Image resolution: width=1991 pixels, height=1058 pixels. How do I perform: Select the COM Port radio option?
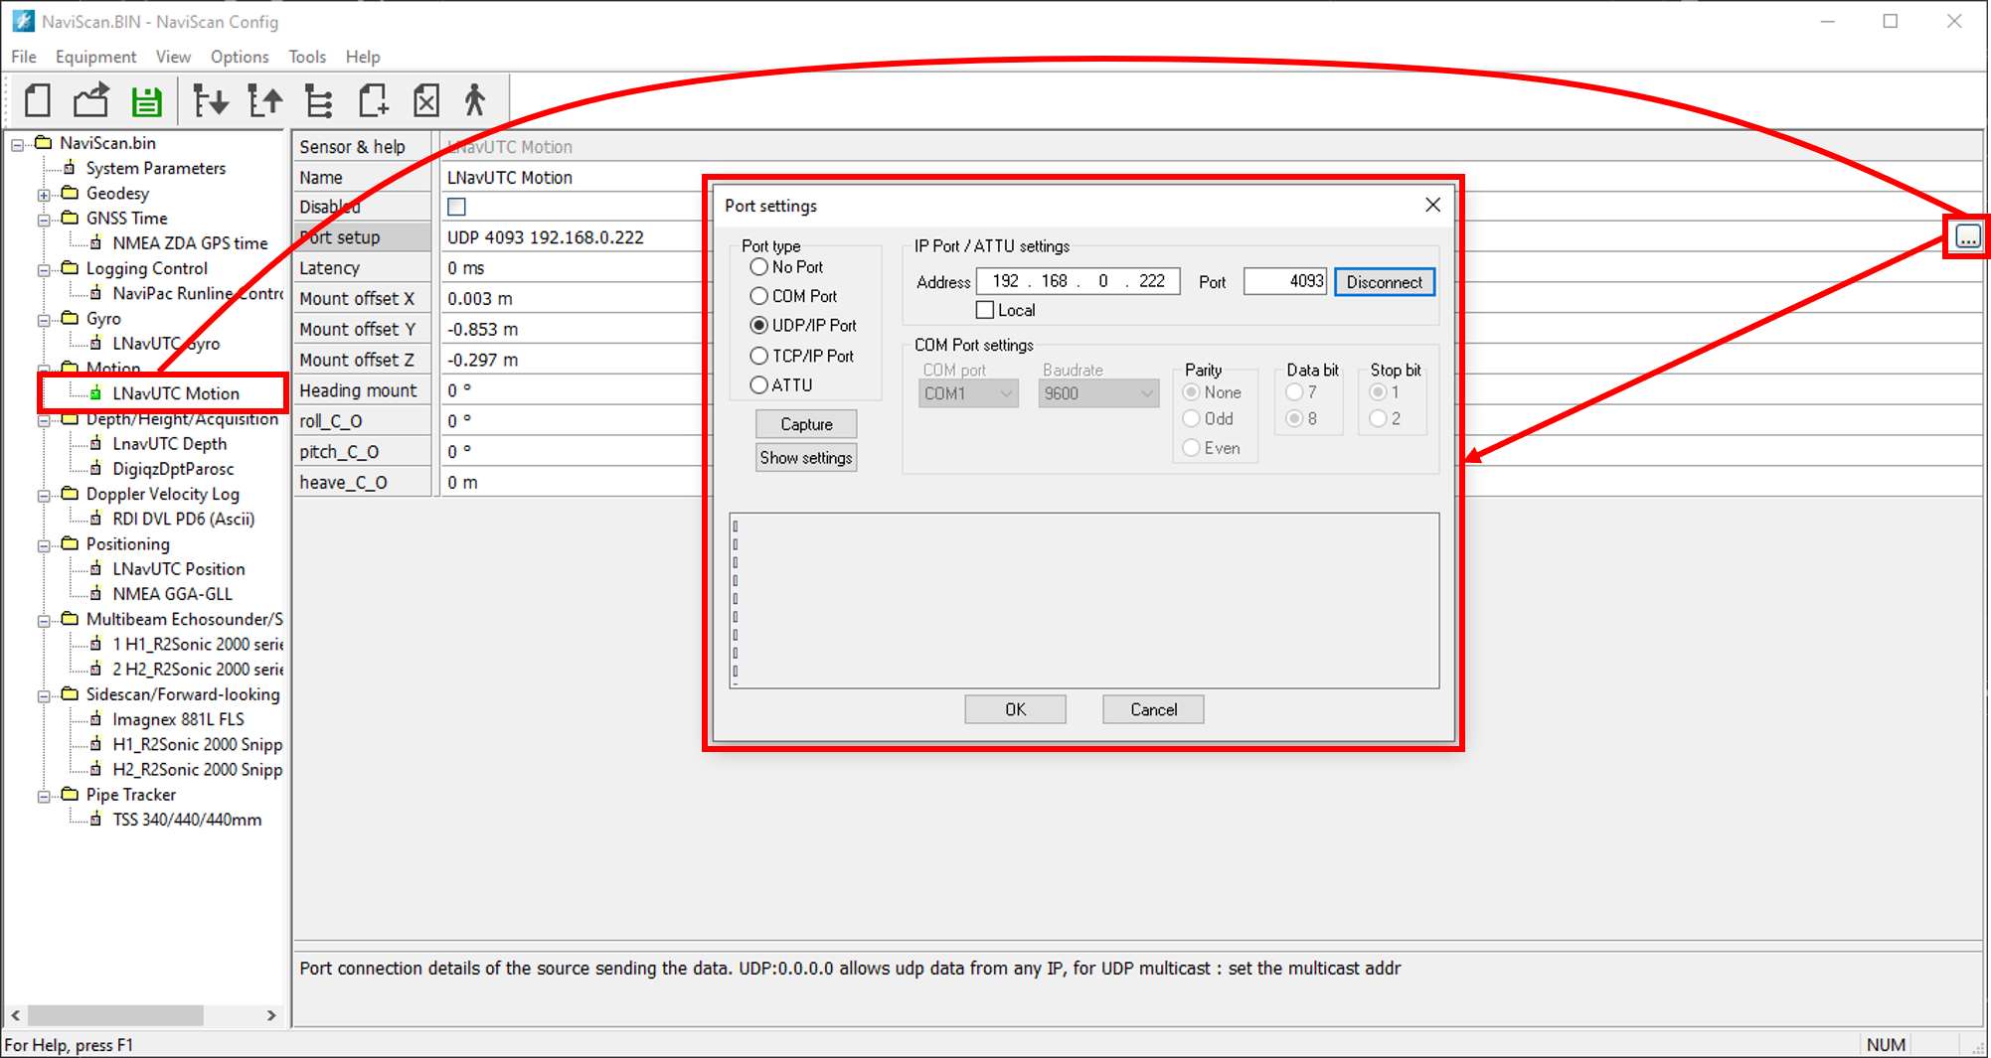pos(759,296)
